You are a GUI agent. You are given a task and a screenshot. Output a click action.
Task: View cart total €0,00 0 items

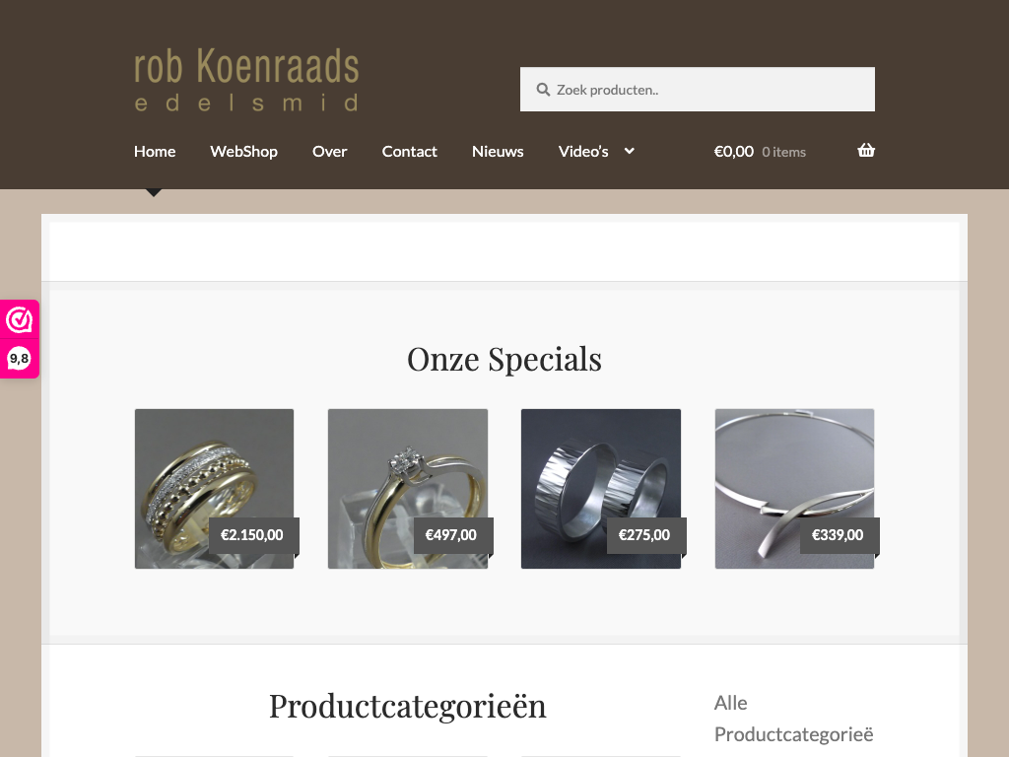[760, 151]
